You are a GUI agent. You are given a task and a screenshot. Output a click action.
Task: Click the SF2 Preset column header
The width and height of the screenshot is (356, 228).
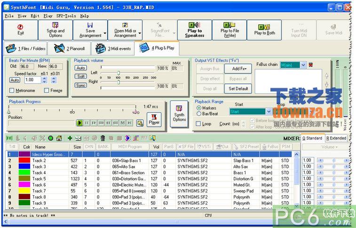click(x=246, y=147)
